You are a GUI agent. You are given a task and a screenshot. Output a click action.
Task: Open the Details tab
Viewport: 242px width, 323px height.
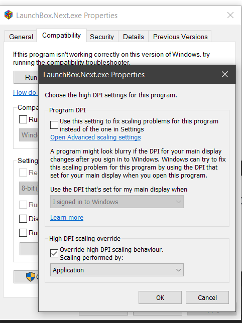point(134,37)
